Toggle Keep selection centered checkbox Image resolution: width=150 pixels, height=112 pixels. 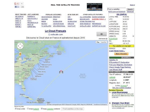click(x=41, y=109)
